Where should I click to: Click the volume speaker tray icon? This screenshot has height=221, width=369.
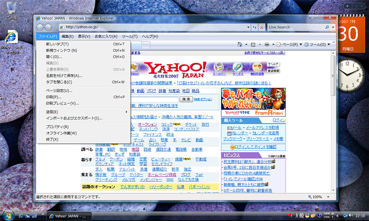coord(351,215)
